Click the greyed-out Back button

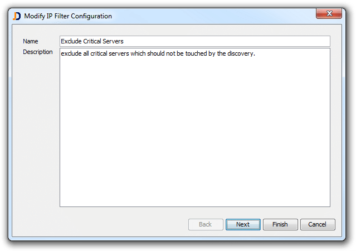(x=205, y=224)
